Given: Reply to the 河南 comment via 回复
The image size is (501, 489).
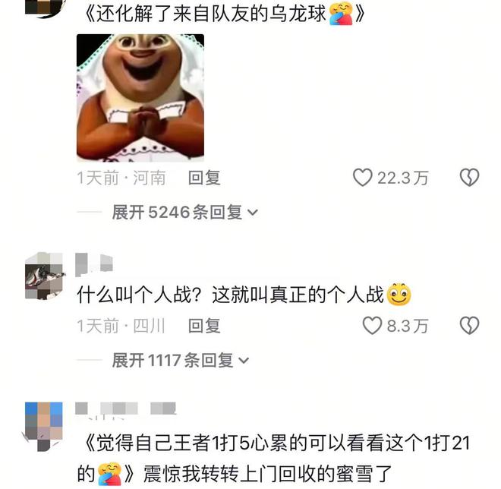Looking at the screenshot, I should click(204, 178).
